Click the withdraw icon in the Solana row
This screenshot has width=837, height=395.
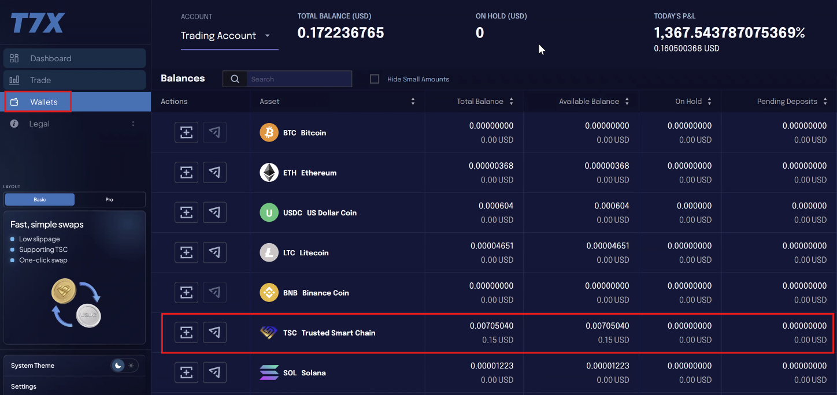point(214,372)
